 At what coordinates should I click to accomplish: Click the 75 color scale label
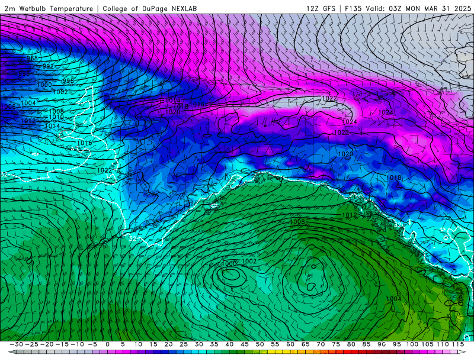click(336, 344)
